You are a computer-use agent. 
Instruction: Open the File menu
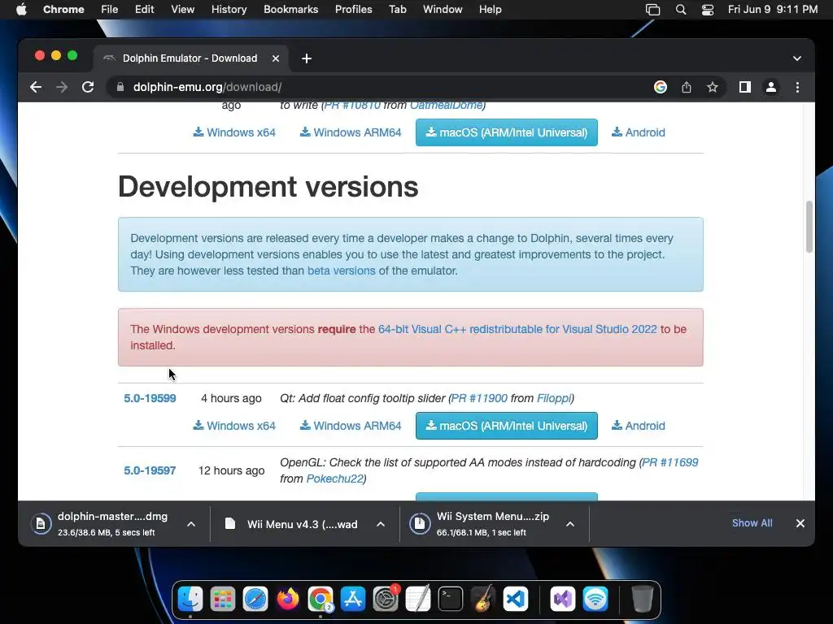click(x=110, y=10)
